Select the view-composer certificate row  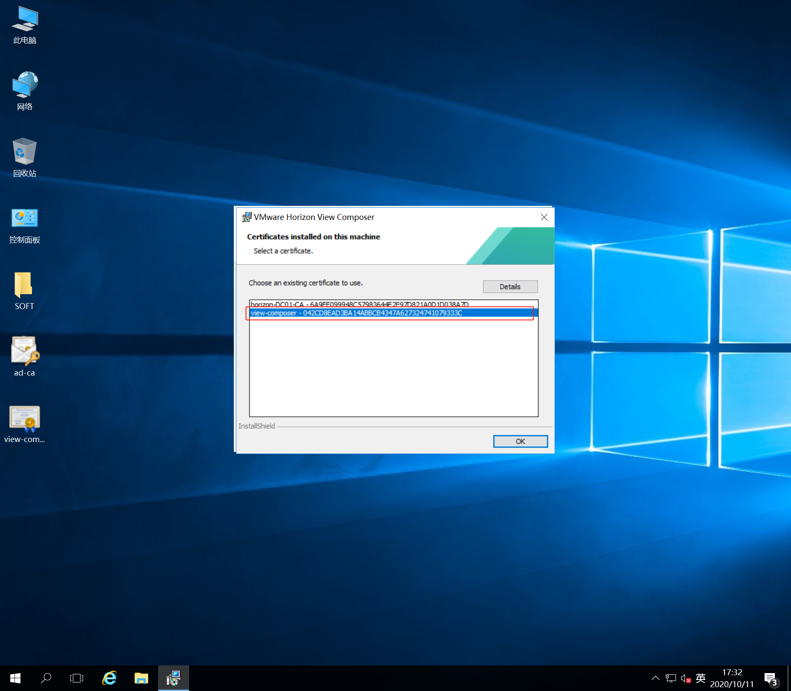394,313
